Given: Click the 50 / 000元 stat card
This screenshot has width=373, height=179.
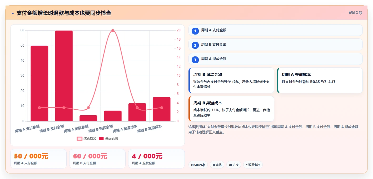Looking at the screenshot, I should 38,159.
